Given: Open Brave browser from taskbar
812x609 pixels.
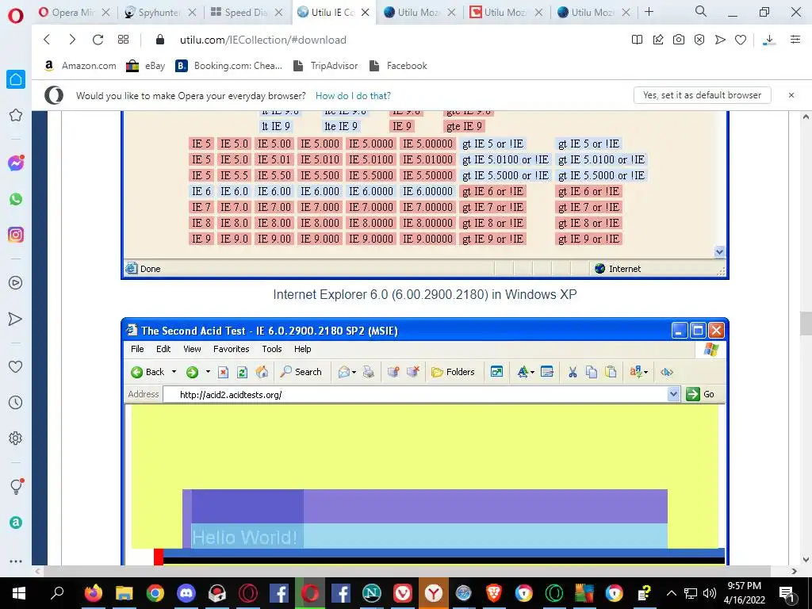Looking at the screenshot, I should (x=494, y=593).
